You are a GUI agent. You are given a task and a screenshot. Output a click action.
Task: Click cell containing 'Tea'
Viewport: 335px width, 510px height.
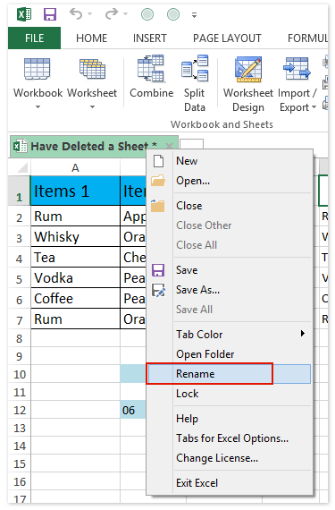75,258
